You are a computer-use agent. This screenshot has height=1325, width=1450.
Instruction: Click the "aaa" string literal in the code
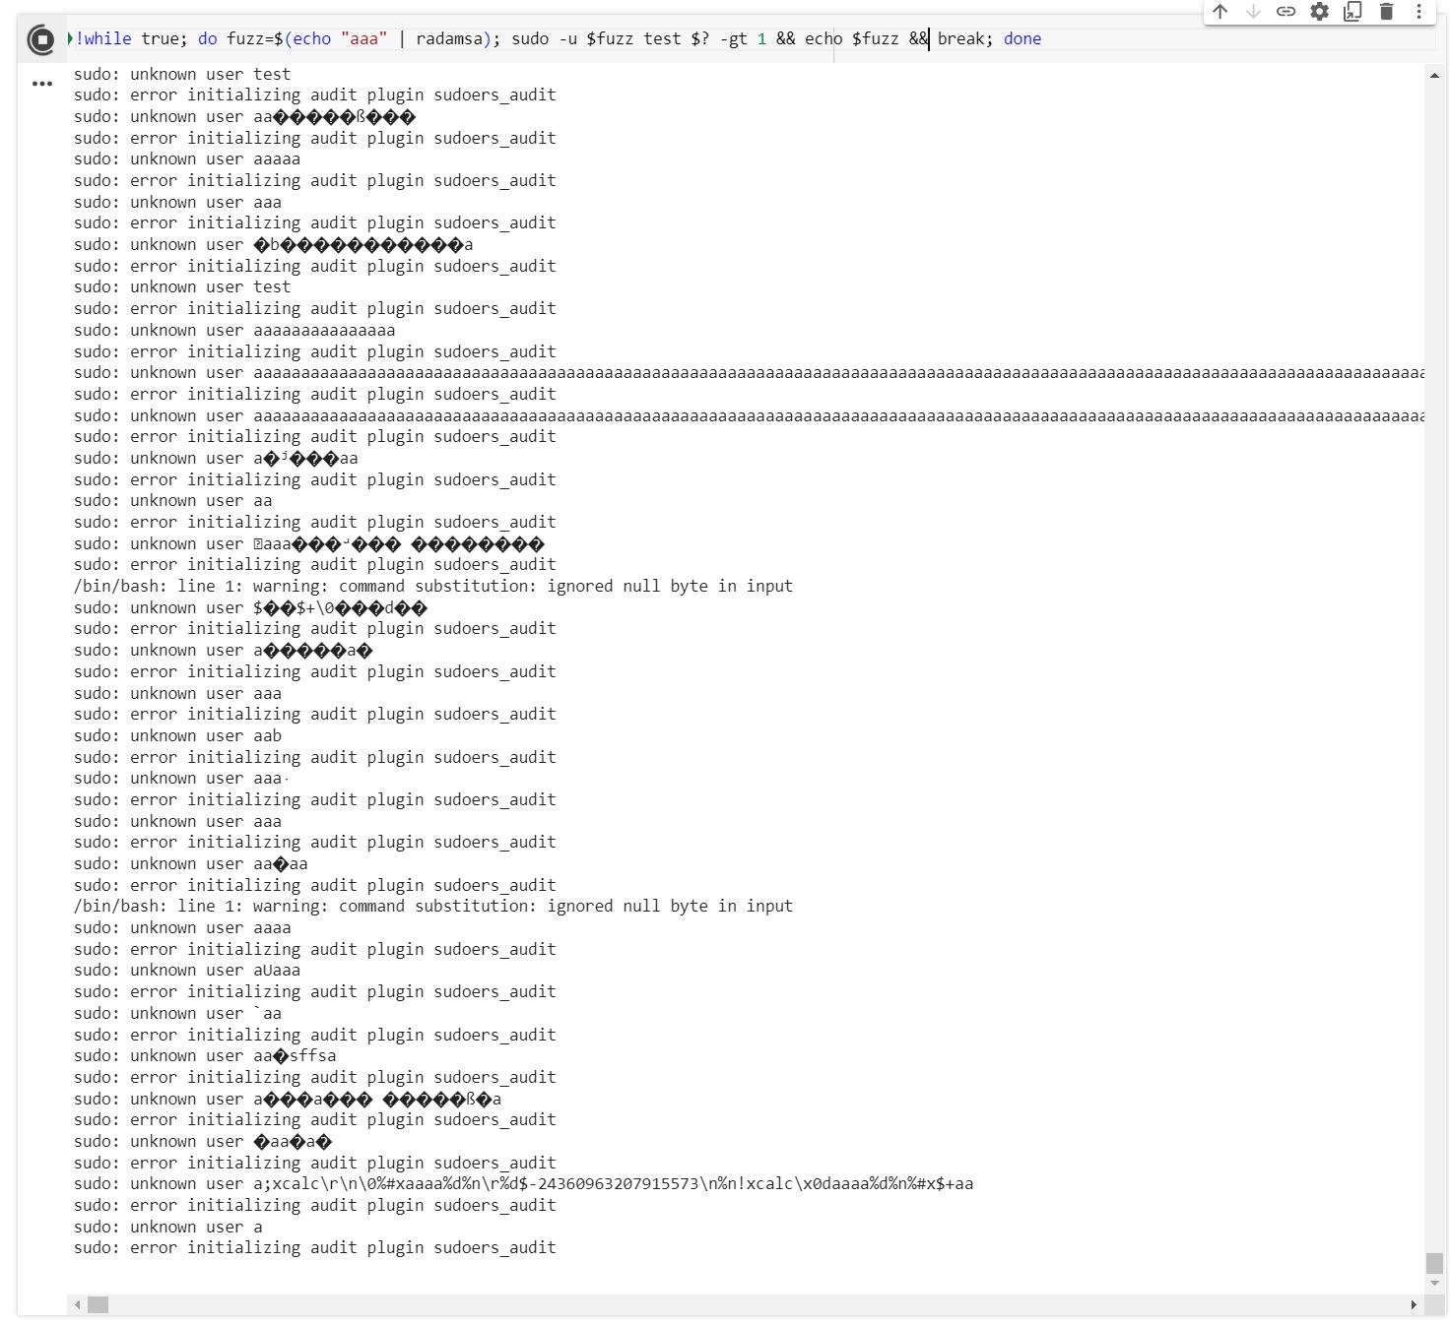363,38
